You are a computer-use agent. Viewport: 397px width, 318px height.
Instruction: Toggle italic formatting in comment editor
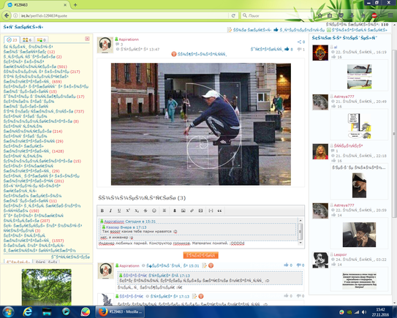click(x=110, y=211)
